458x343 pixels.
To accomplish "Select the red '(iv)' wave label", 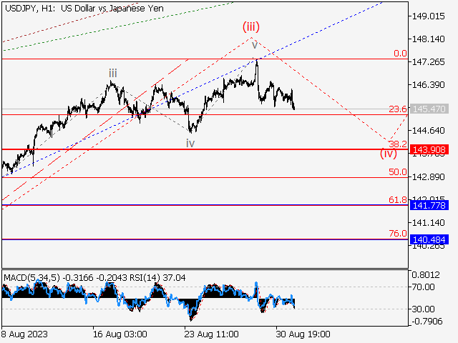I will [x=388, y=153].
